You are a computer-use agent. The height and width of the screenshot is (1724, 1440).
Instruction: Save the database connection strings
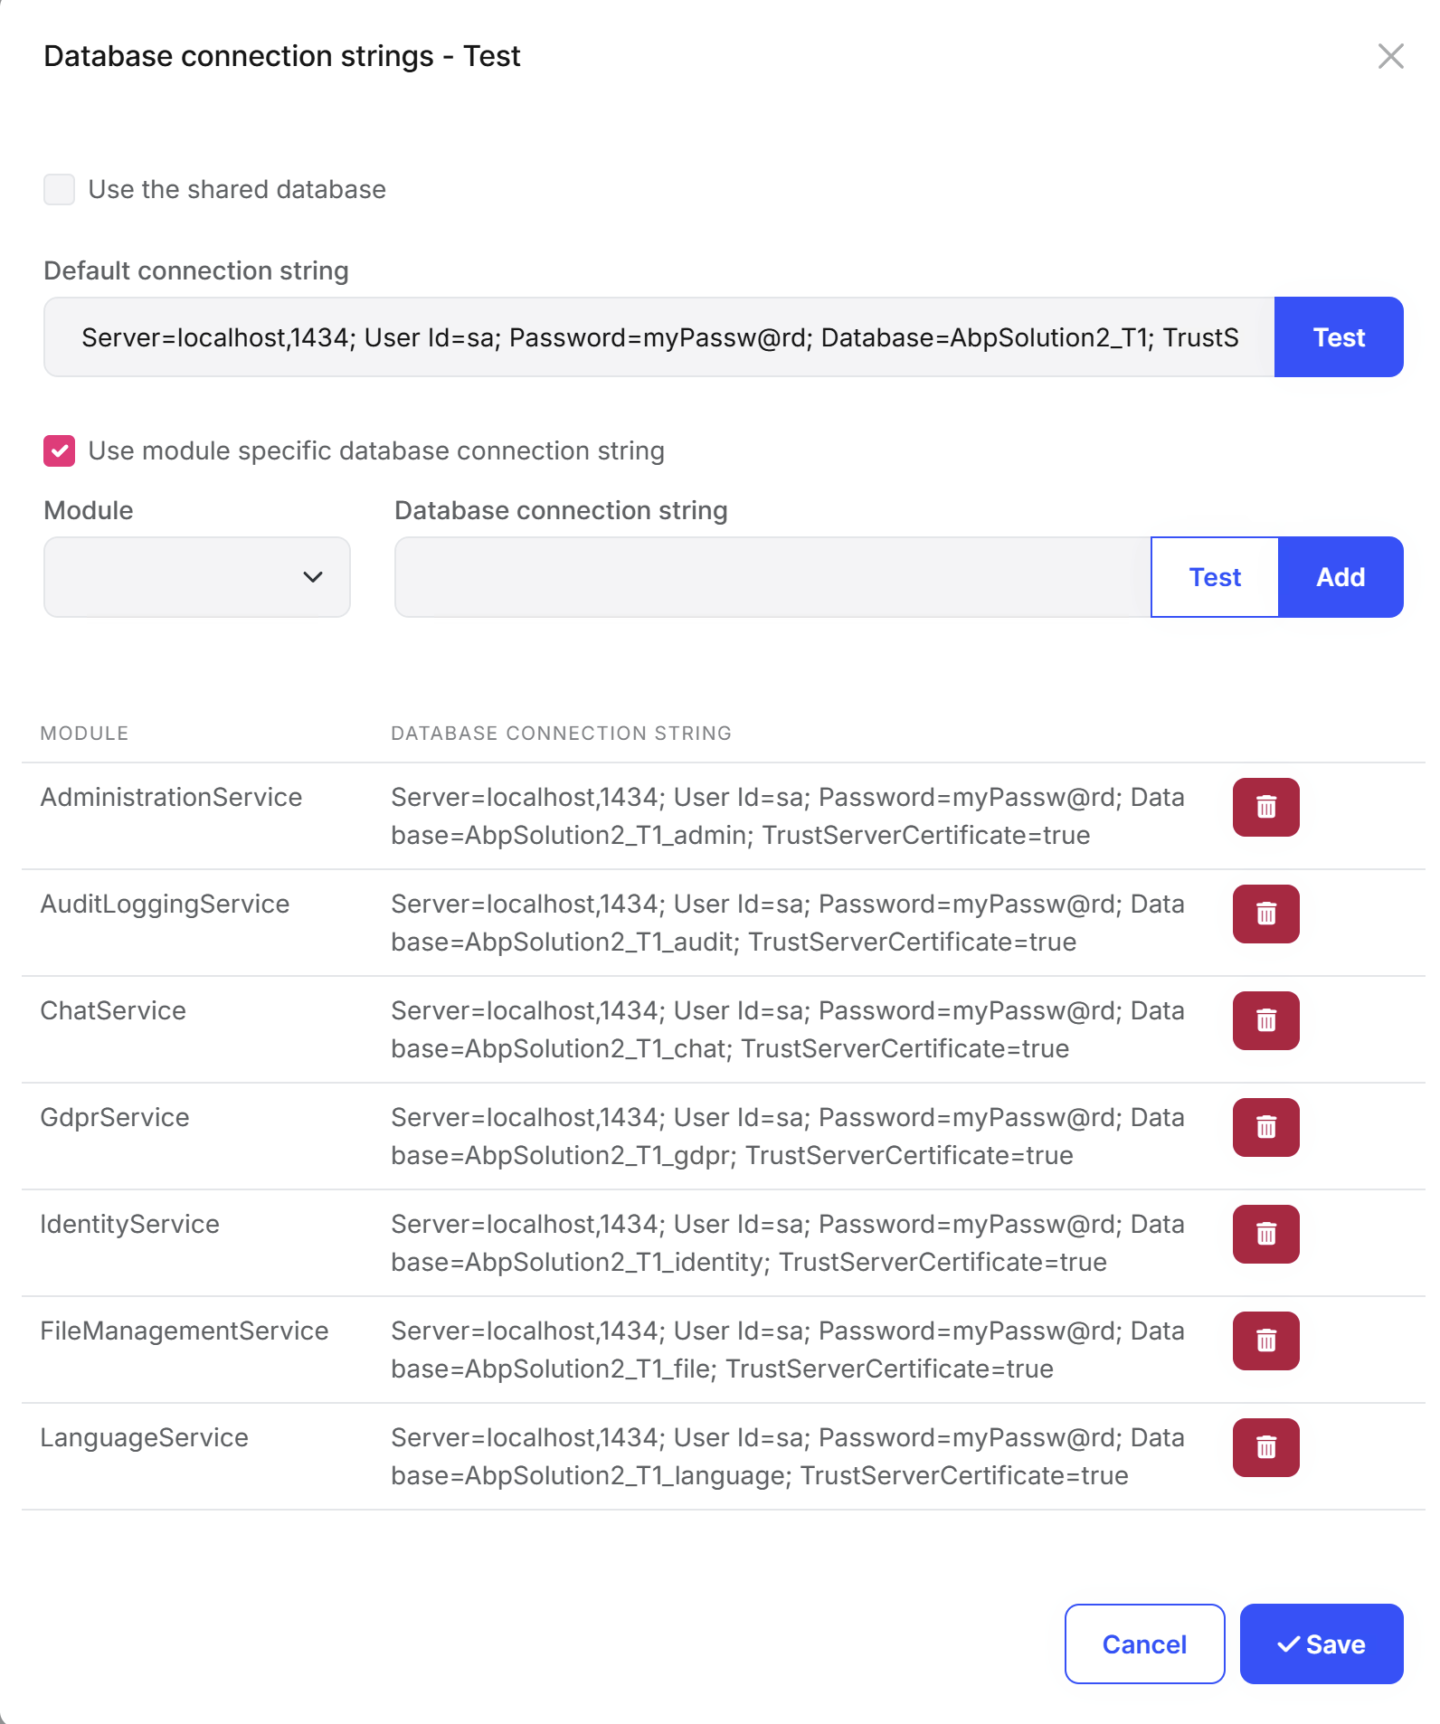click(x=1322, y=1643)
